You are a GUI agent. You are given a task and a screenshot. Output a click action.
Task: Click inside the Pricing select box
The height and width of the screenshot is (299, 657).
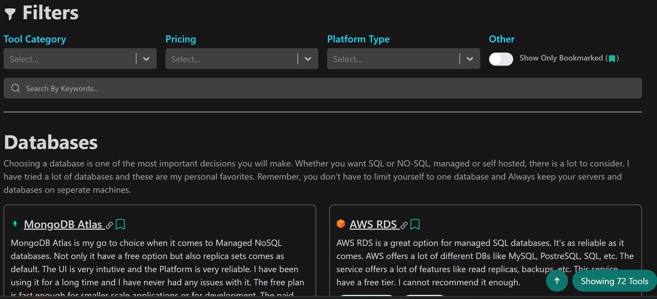pos(242,59)
